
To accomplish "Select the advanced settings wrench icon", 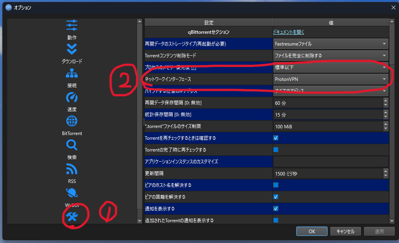I will click(72, 217).
